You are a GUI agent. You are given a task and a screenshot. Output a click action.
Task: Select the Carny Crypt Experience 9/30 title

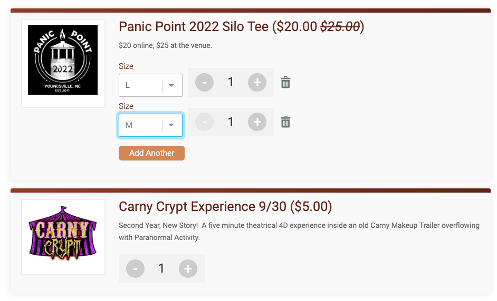[225, 206]
